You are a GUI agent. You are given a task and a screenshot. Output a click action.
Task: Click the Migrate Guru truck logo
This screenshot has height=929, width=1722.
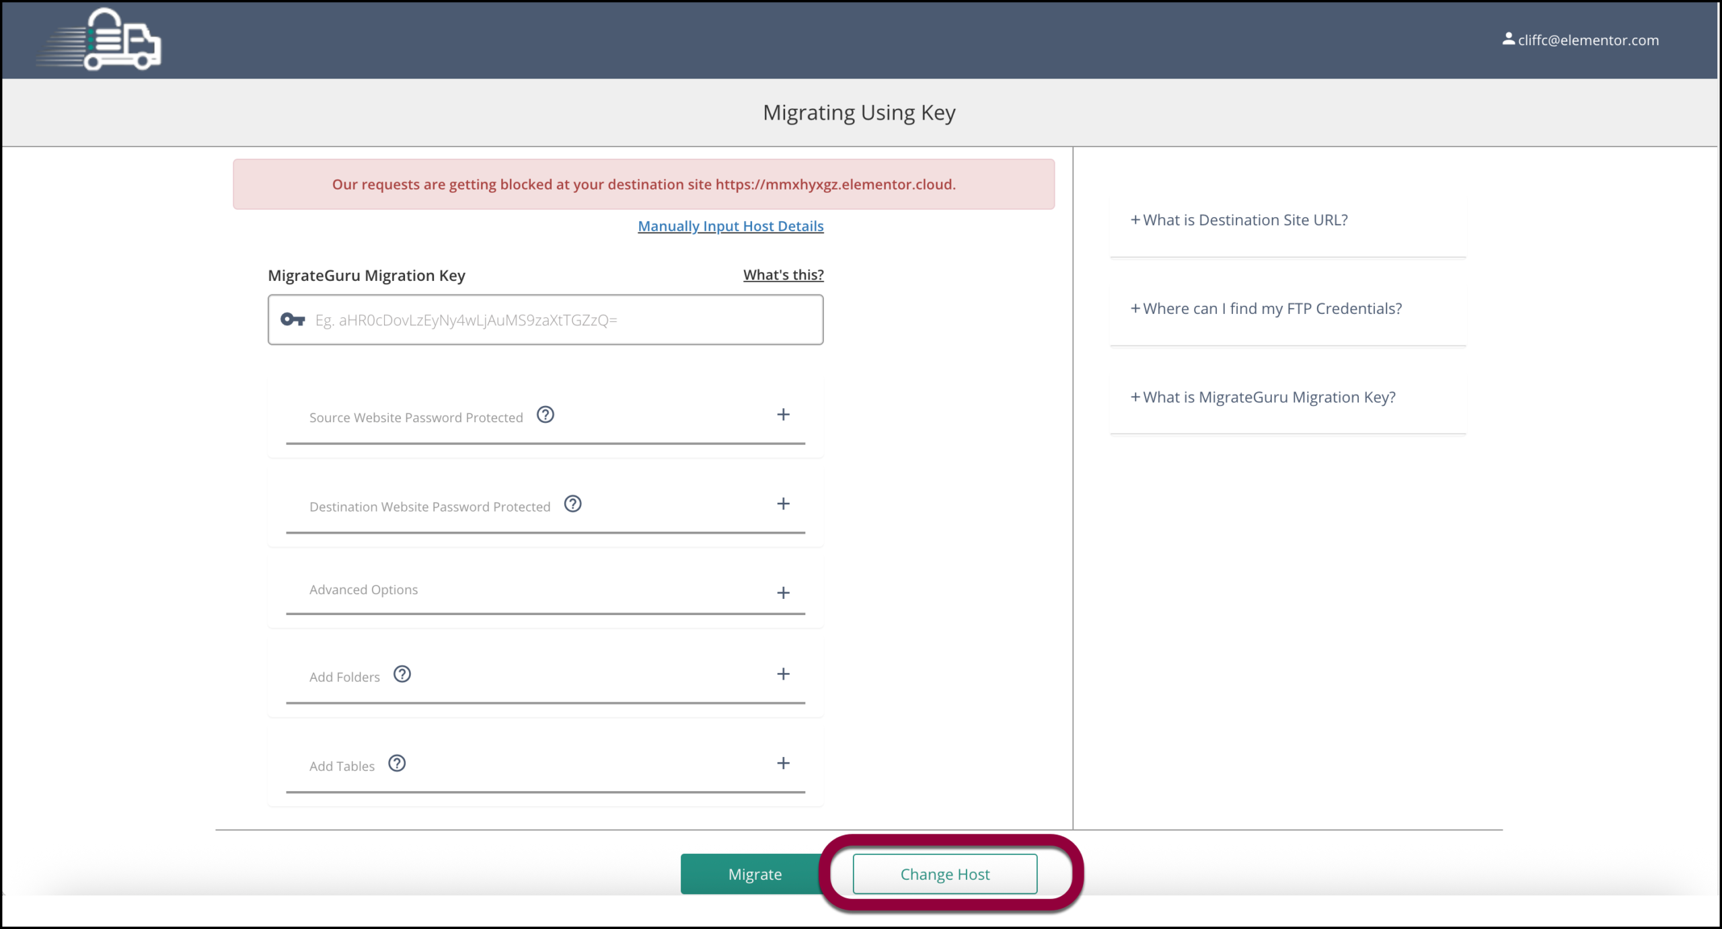101,40
